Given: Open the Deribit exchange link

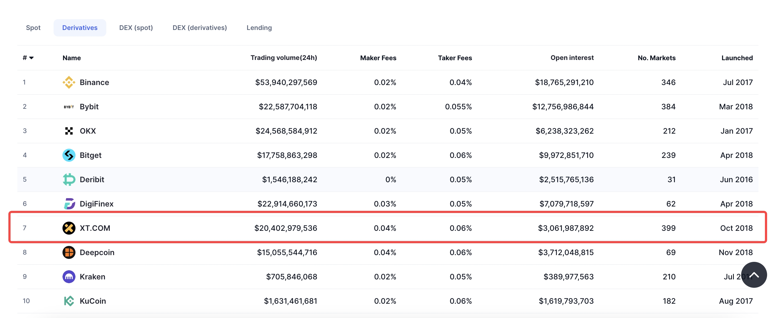Looking at the screenshot, I should 92,180.
